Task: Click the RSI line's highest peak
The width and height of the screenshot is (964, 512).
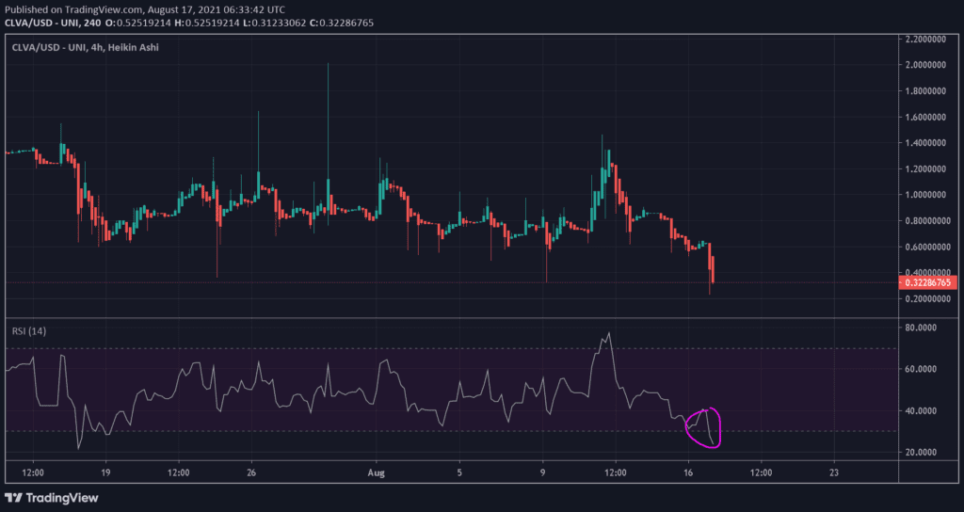Action: pos(610,334)
